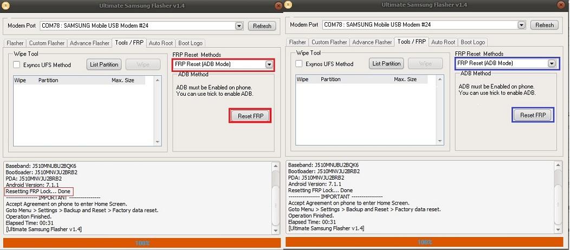
Task: Open Boot Logo tab in right window
Action: (472, 42)
